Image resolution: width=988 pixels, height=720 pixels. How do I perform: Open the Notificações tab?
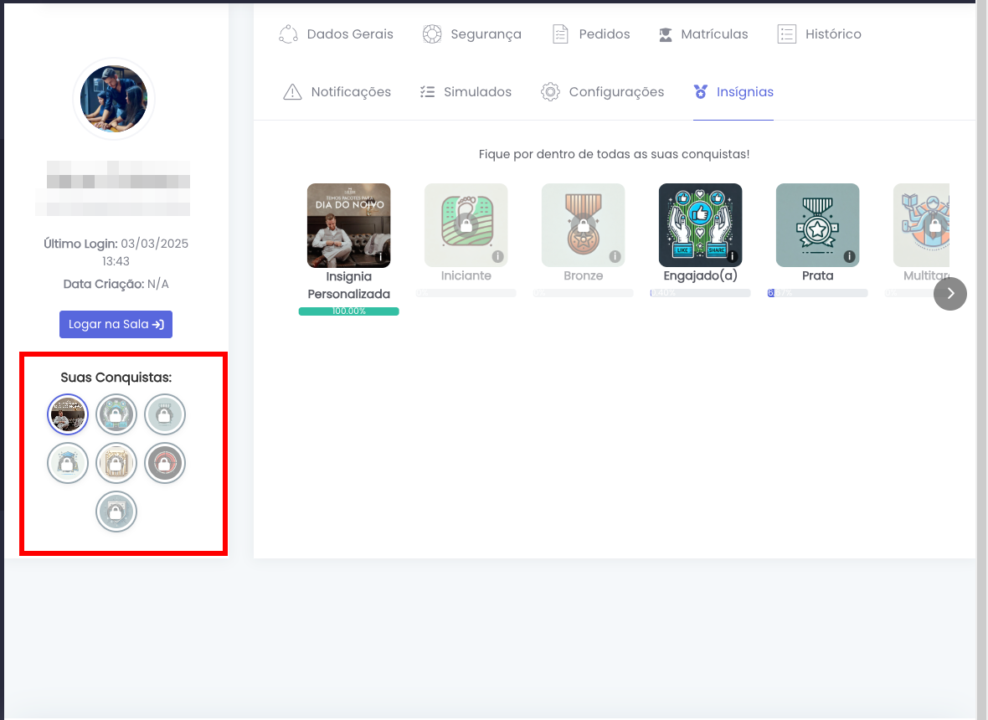337,92
